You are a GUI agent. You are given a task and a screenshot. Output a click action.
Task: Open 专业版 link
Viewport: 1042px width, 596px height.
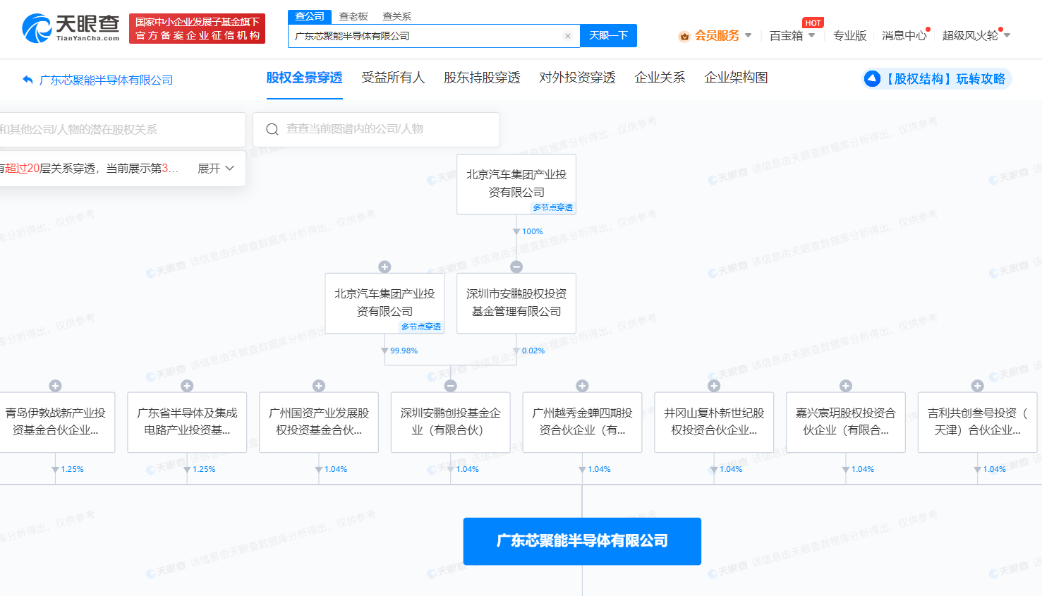click(849, 35)
